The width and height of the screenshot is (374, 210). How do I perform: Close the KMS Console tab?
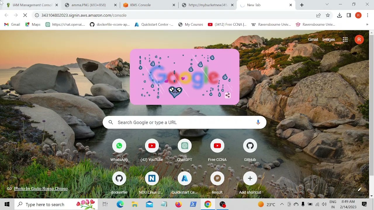(x=174, y=5)
